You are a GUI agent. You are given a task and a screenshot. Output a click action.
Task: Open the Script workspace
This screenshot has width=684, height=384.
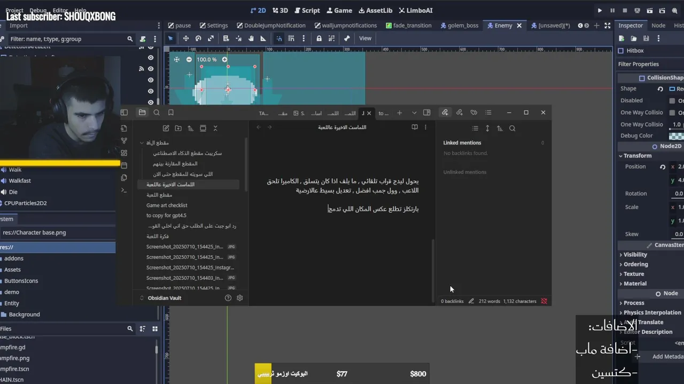[x=306, y=10]
